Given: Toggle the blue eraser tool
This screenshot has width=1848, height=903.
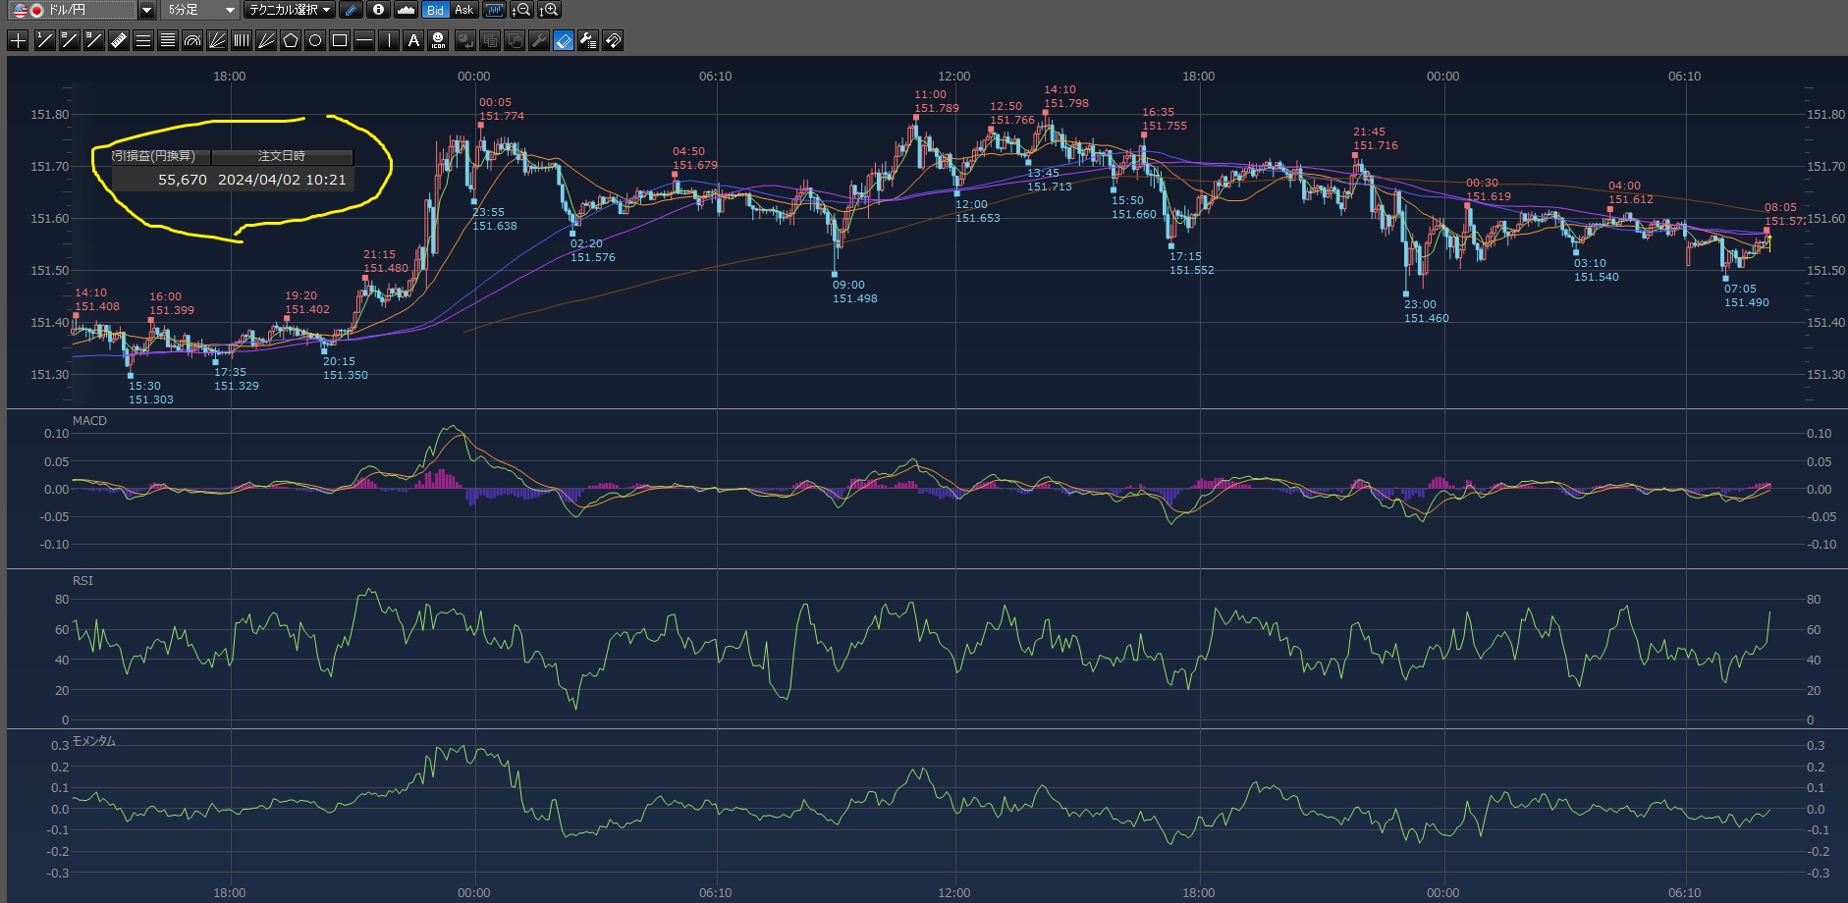Looking at the screenshot, I should [563, 40].
